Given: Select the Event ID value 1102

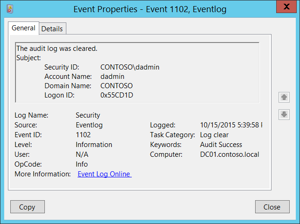Looking at the screenshot, I should pyautogui.click(x=83, y=135).
